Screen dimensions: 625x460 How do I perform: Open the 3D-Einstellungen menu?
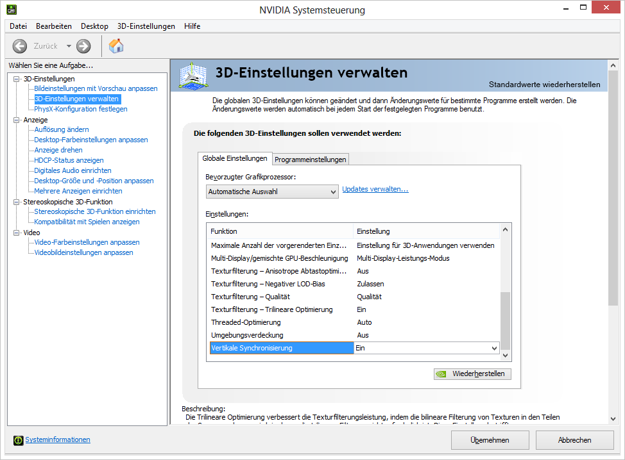click(146, 26)
